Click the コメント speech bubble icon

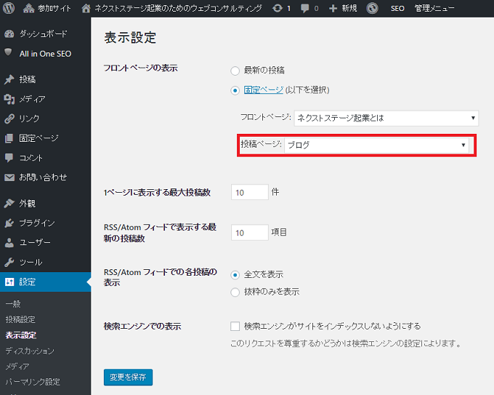click(x=9, y=158)
